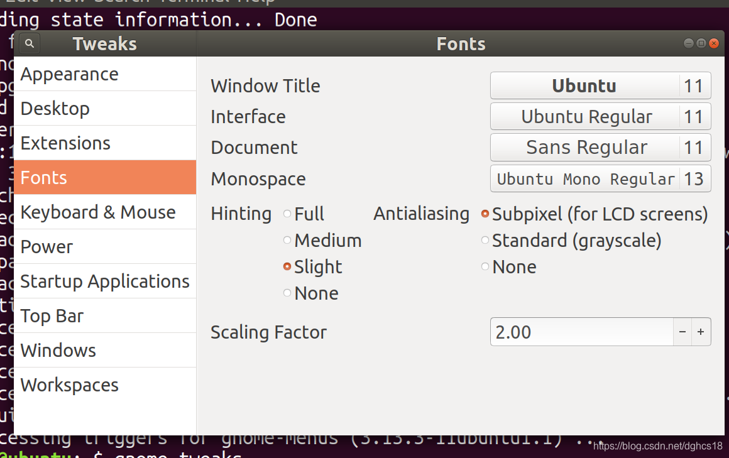Go to the Top Bar section
The height and width of the screenshot is (458, 729).
point(105,316)
